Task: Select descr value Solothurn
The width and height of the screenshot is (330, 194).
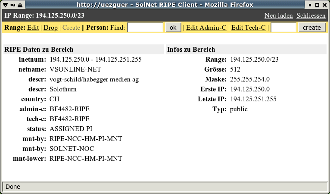Action: point(63,89)
